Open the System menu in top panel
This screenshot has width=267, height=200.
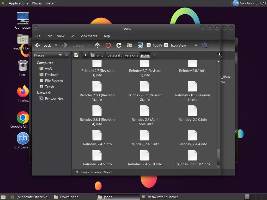pos(51,3)
